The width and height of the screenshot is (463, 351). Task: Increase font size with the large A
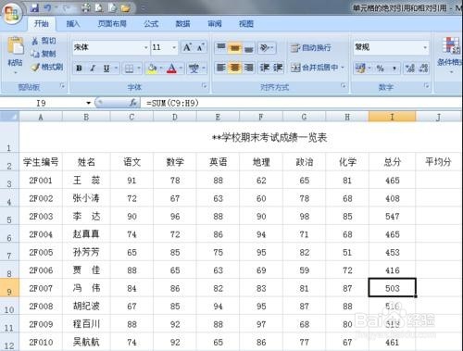187,47
